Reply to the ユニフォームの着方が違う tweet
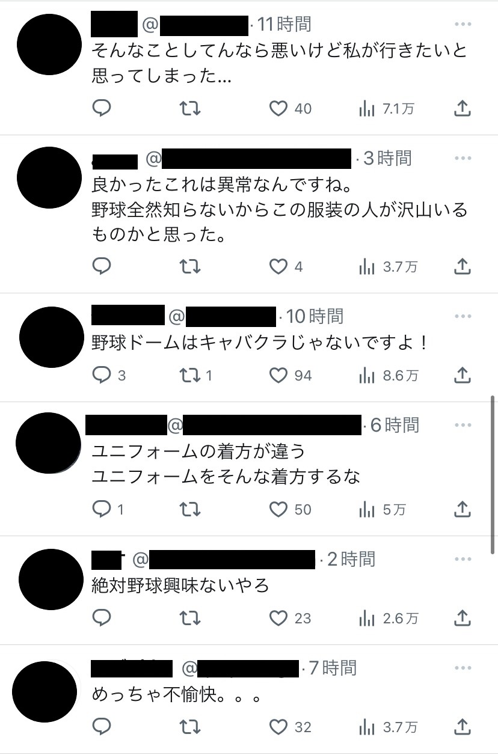This screenshot has height=755, width=498. [x=108, y=510]
